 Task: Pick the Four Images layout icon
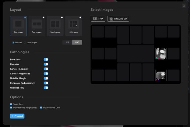(55, 24)
